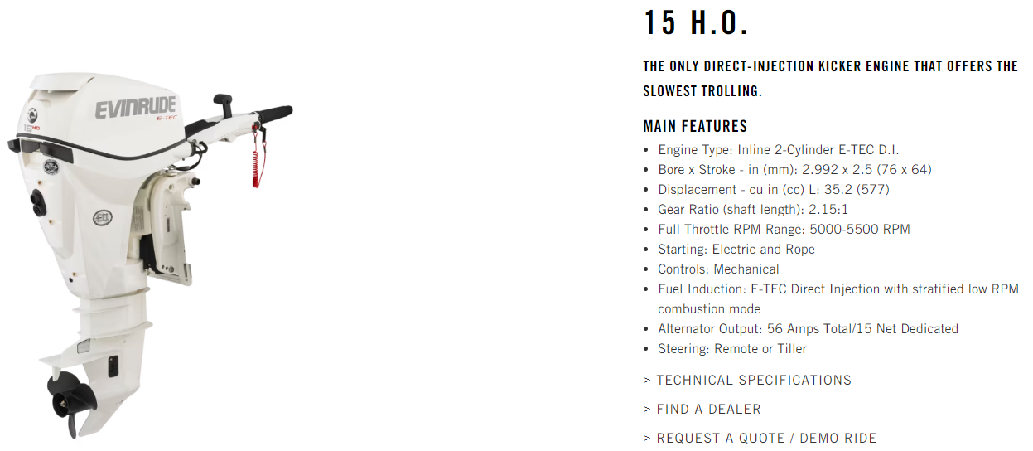
Task: Click the Alternator Output feature line
Action: 808,329
